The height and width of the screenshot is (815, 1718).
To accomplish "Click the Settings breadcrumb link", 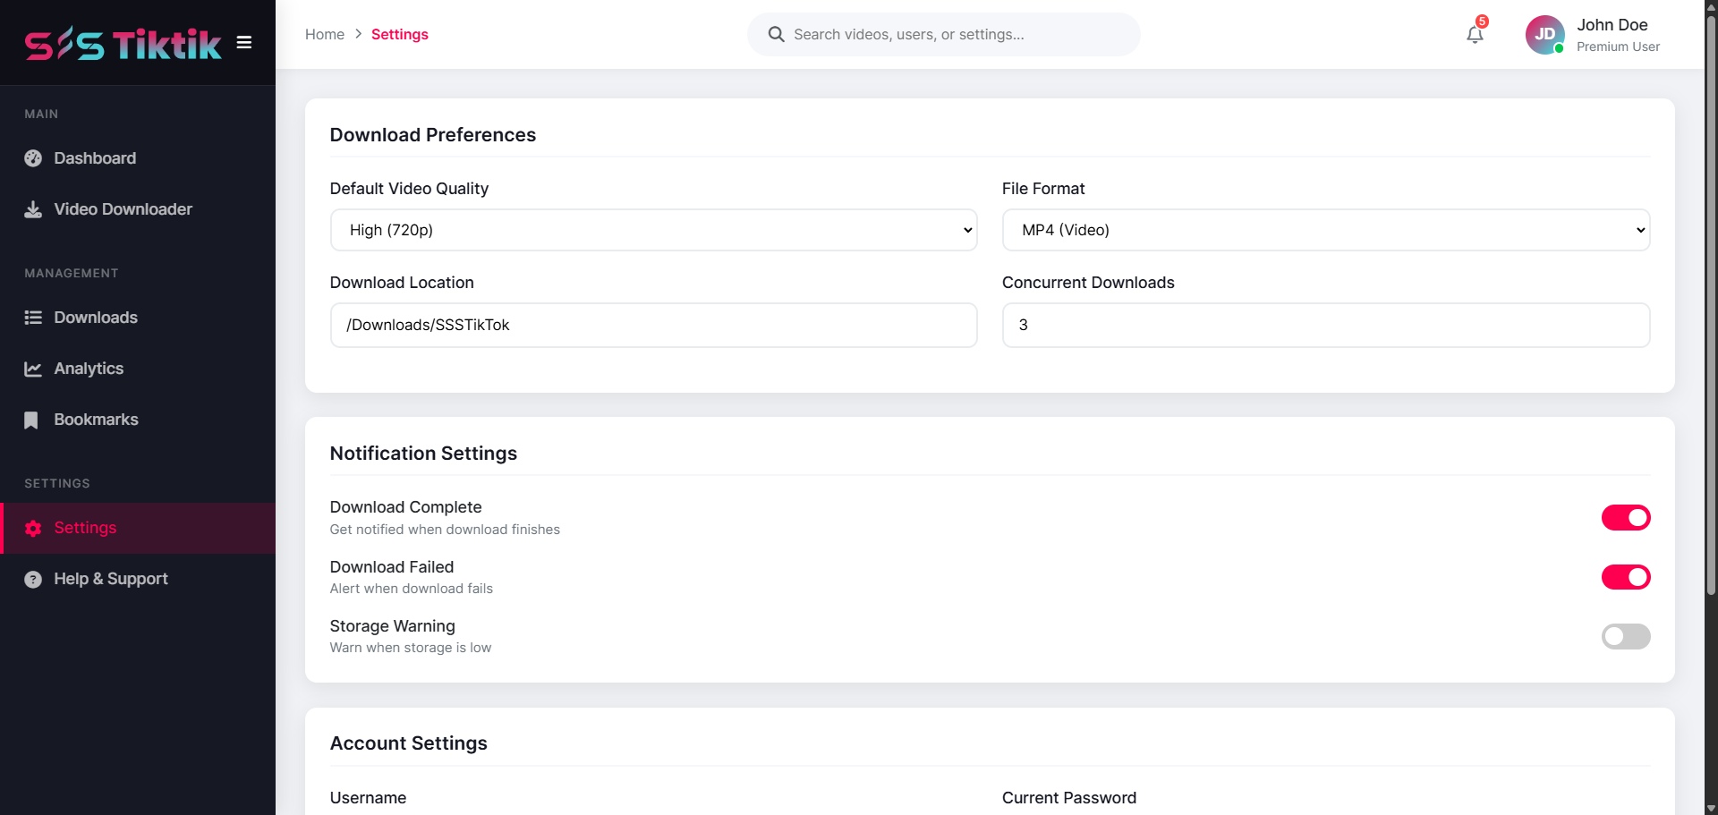I will coord(399,34).
